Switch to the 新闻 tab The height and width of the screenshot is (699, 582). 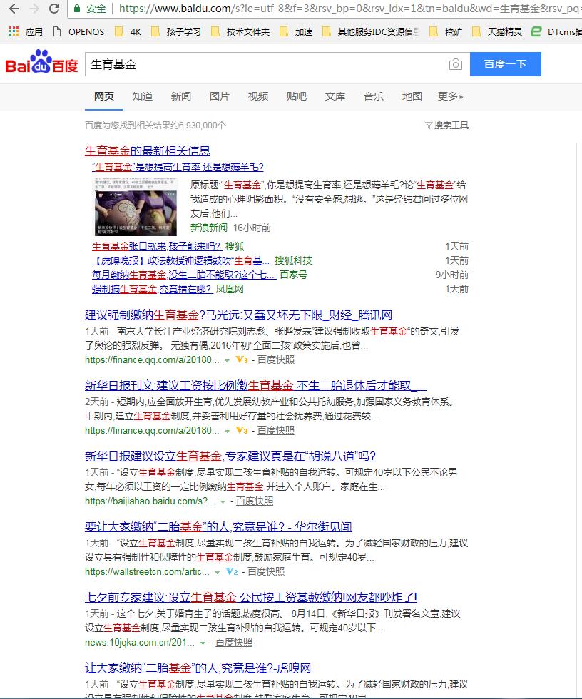181,96
